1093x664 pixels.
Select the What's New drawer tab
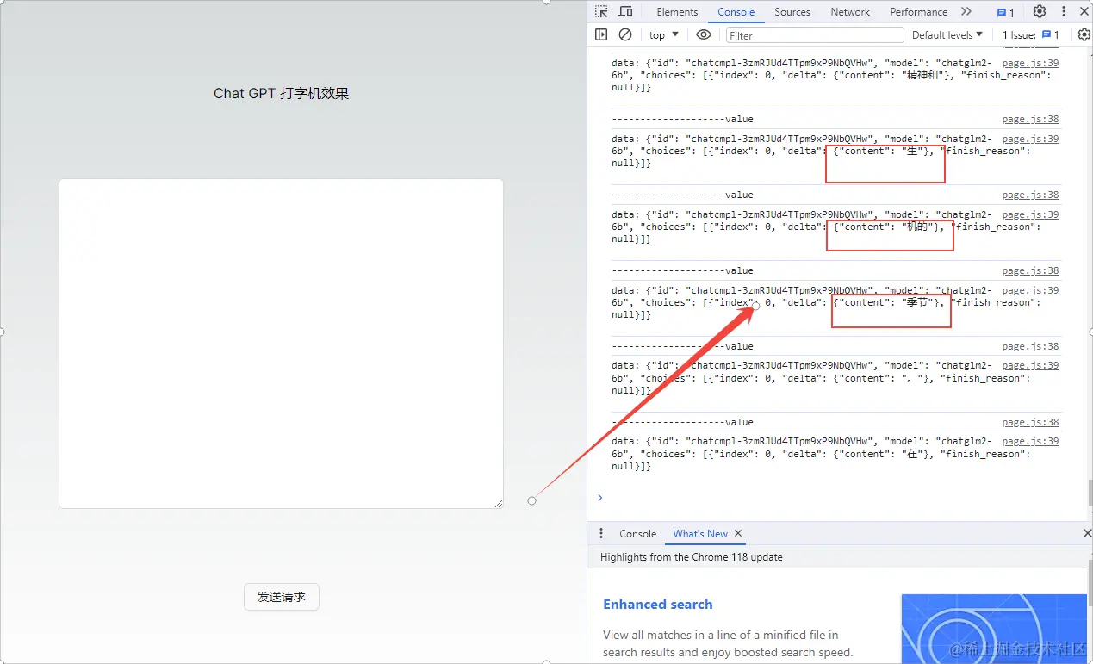coord(700,534)
